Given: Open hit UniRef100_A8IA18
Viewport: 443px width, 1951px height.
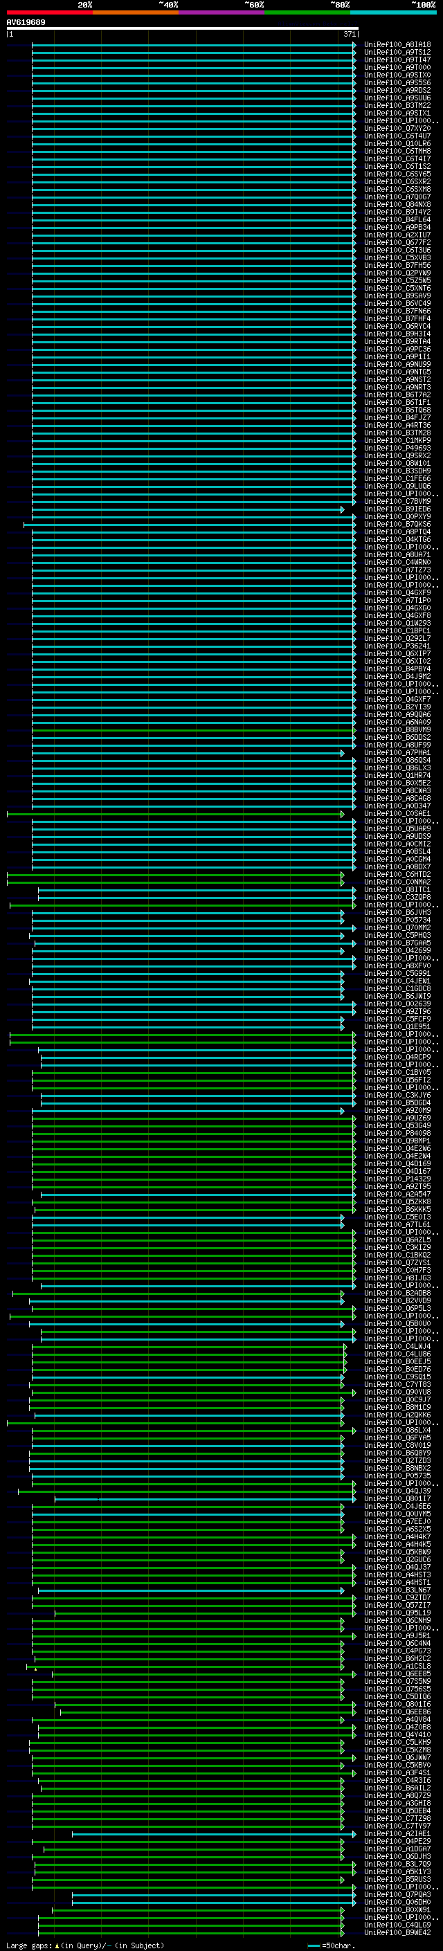Looking at the screenshot, I should tap(397, 45).
